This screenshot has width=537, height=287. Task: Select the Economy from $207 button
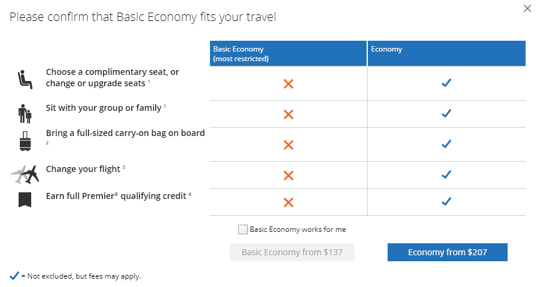[447, 252]
